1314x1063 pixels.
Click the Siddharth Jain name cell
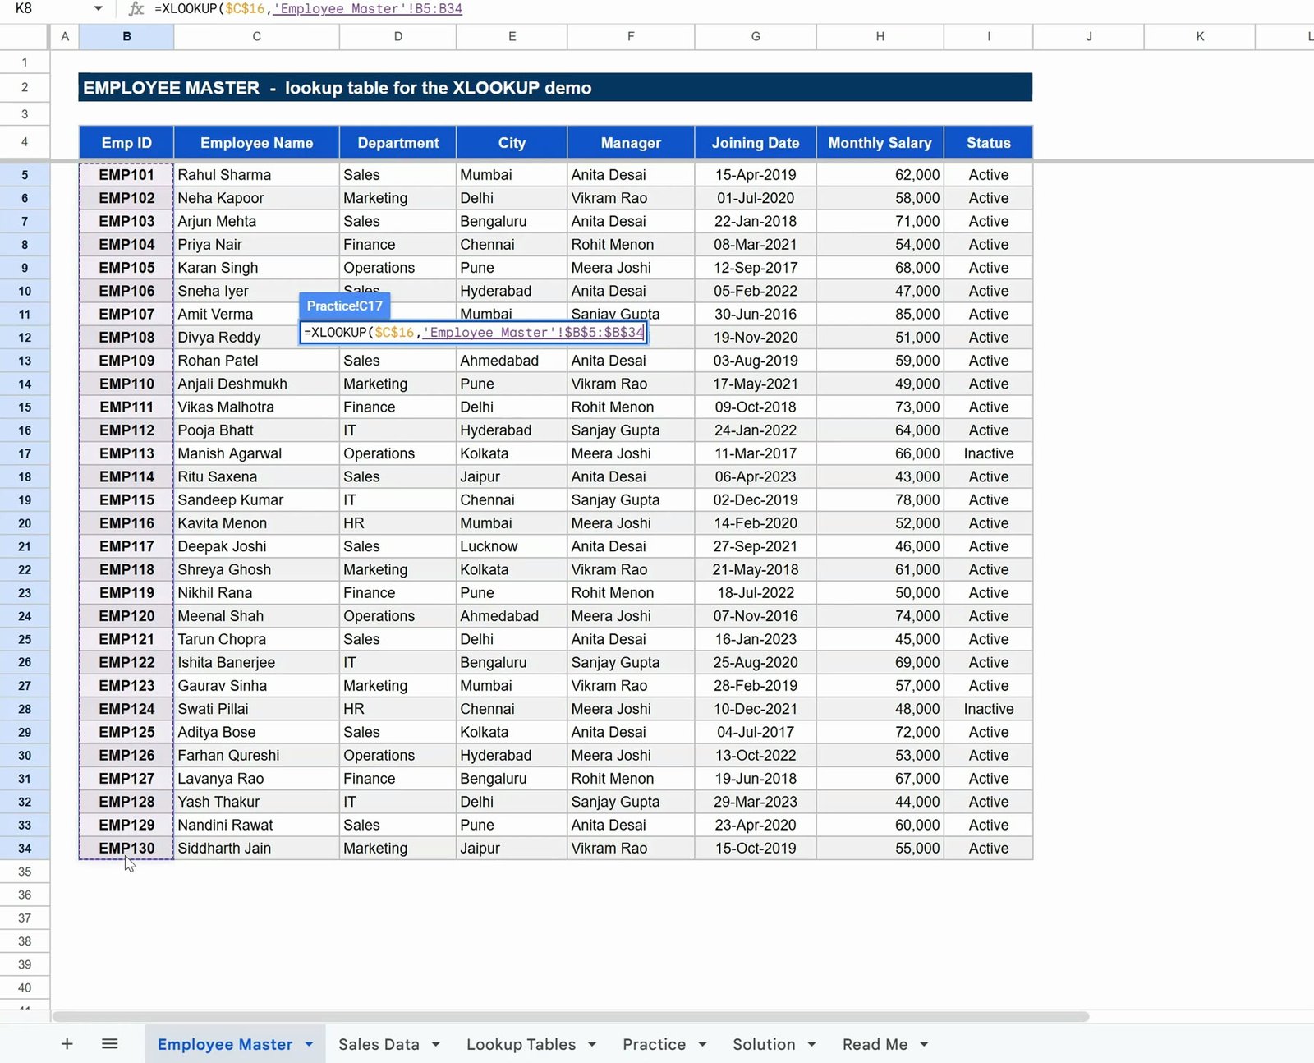pyautogui.click(x=256, y=849)
